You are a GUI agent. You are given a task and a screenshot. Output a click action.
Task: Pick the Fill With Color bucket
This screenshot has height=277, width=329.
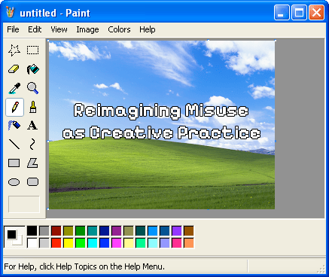pos(33,69)
